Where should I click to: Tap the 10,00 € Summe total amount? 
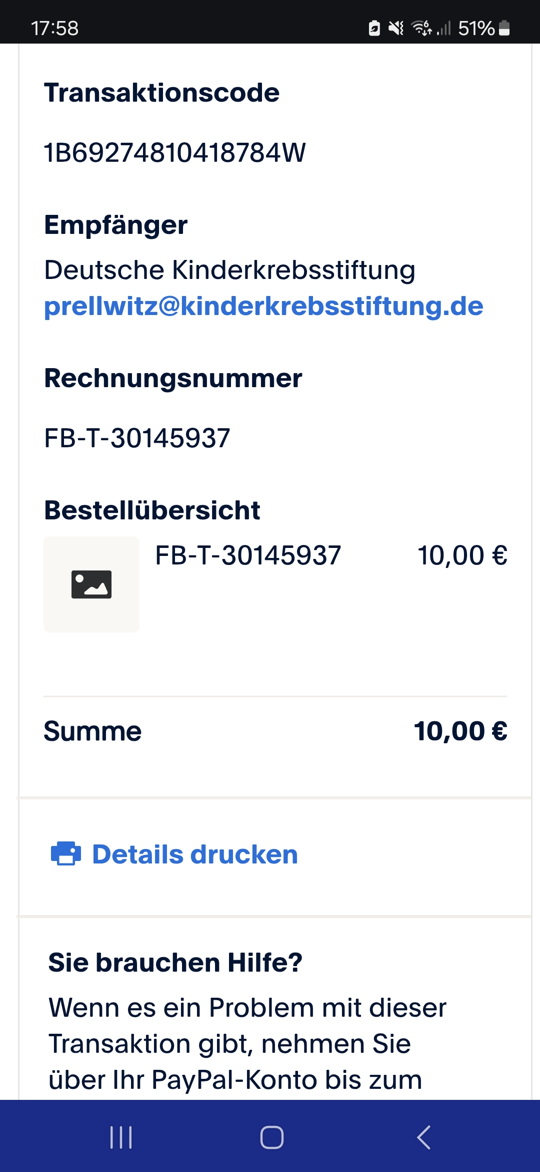(460, 731)
